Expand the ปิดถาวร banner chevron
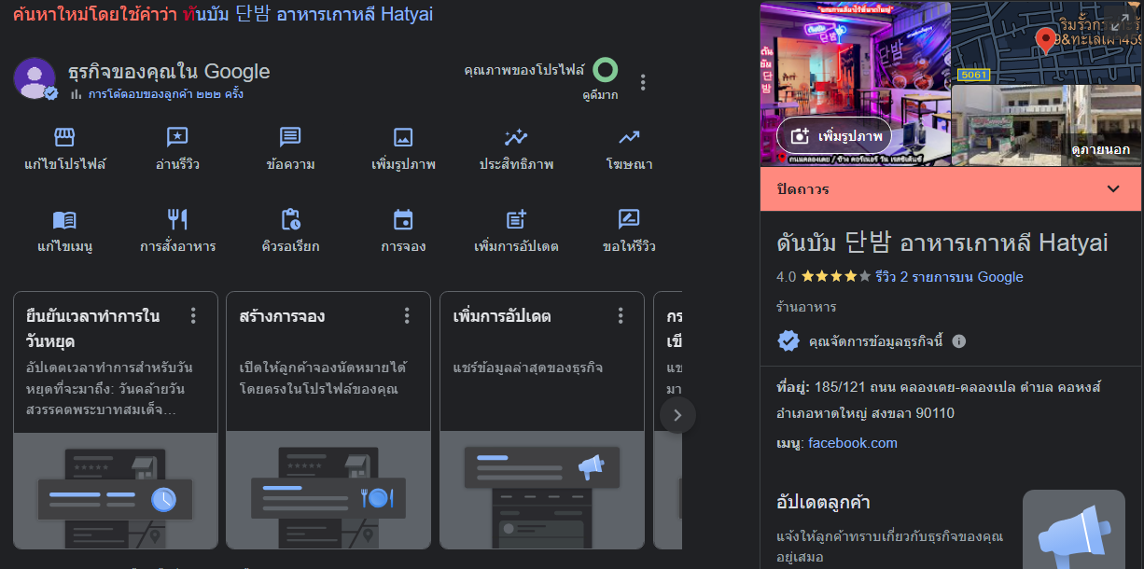1144x569 pixels. click(1112, 189)
